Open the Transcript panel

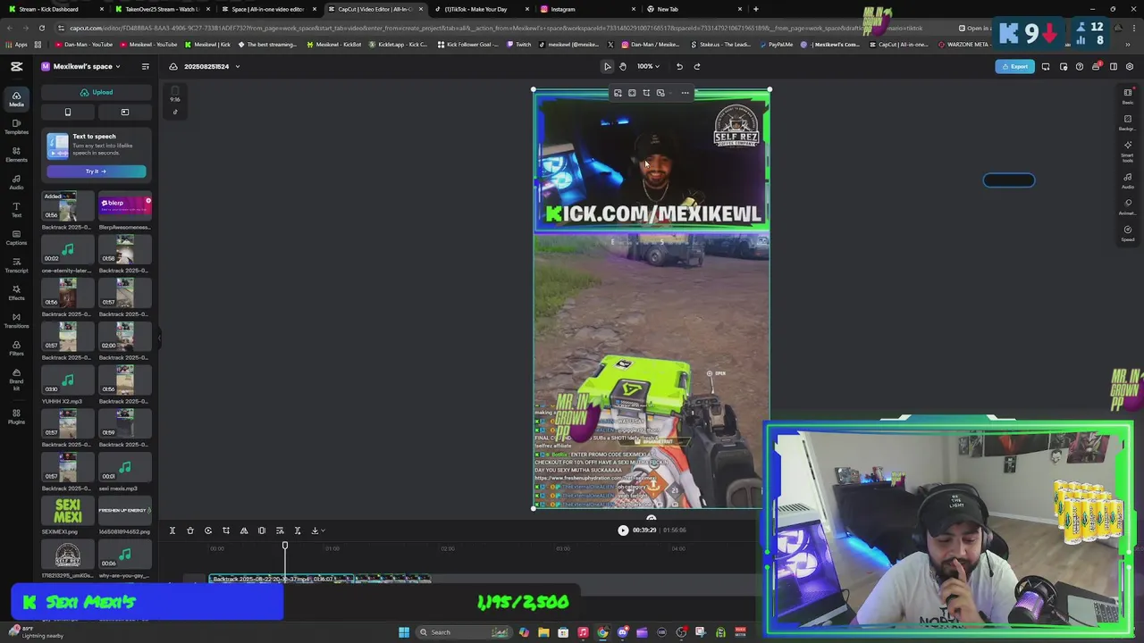point(16,265)
